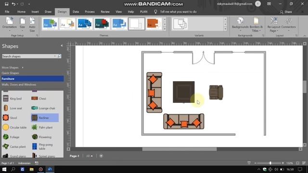Click the Share button
Viewport: 308px width, 173px height.
pyautogui.click(x=286, y=12)
